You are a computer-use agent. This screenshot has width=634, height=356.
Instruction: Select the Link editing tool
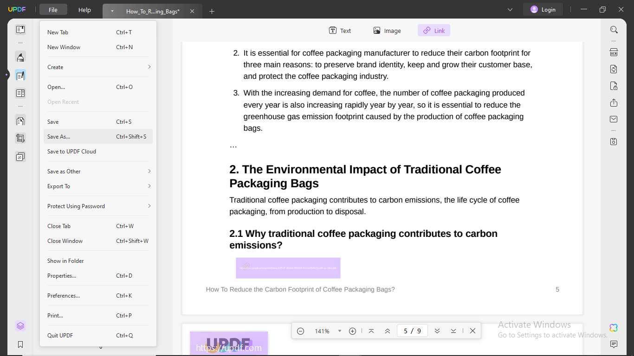[433, 31]
